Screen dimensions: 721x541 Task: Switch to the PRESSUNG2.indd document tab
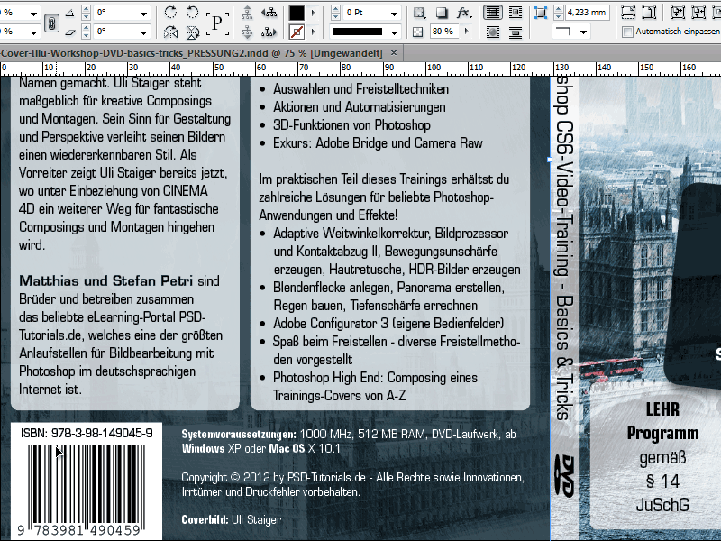192,53
